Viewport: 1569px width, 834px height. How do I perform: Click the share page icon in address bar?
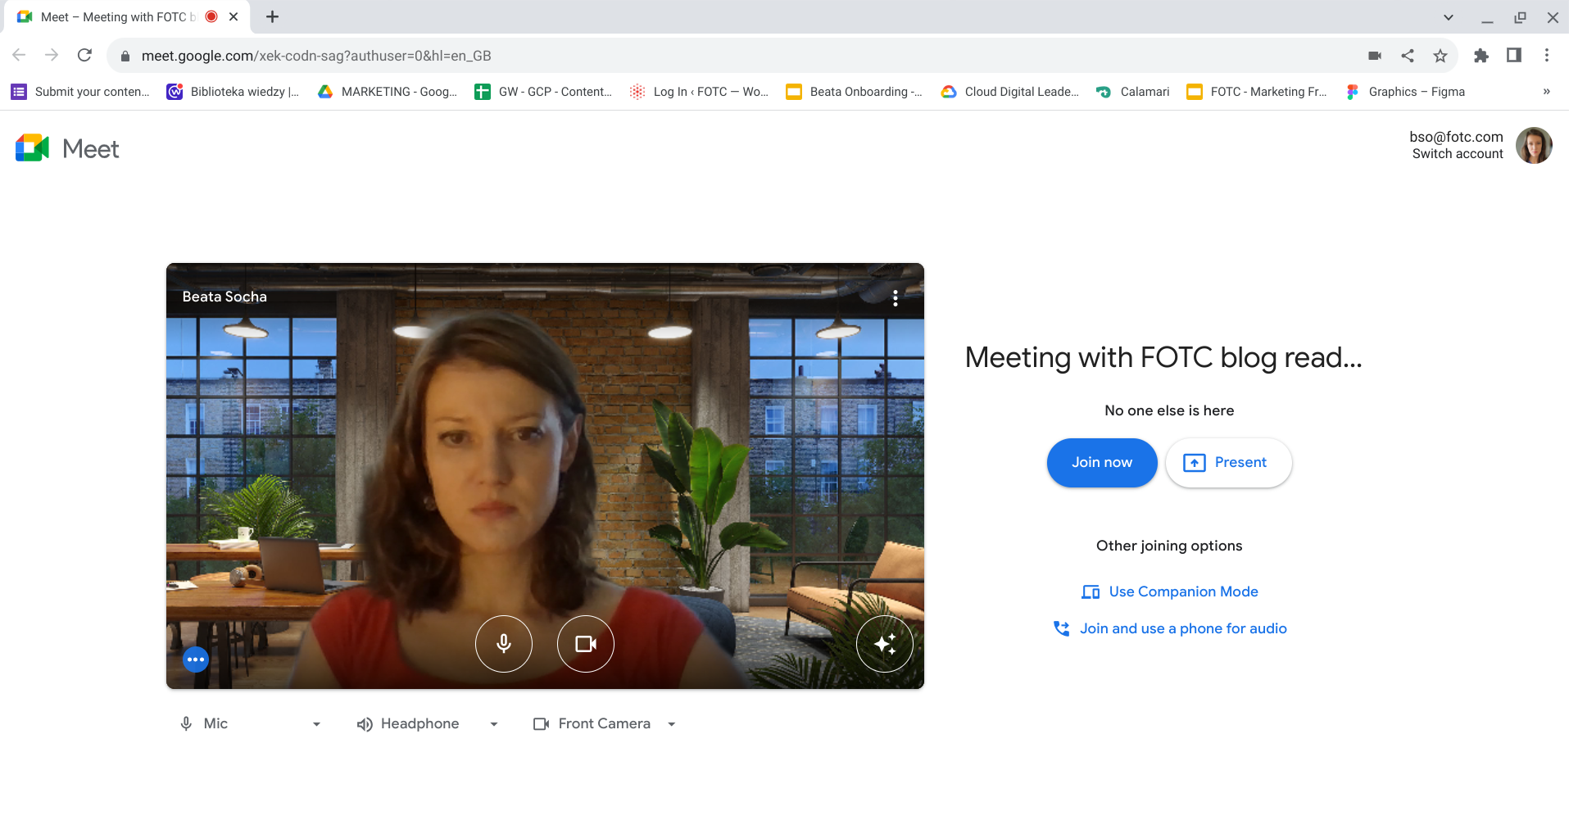tap(1408, 56)
